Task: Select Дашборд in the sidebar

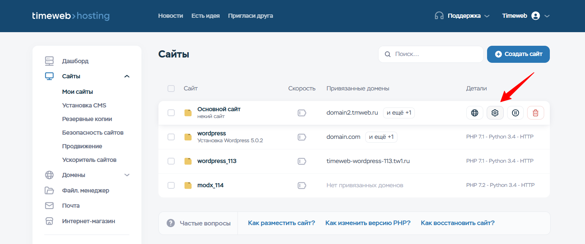Action: click(75, 61)
